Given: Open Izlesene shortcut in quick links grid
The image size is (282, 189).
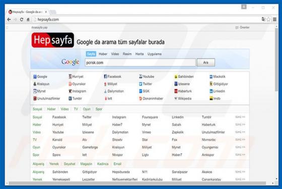Looking at the screenshot, I should tap(182, 84).
